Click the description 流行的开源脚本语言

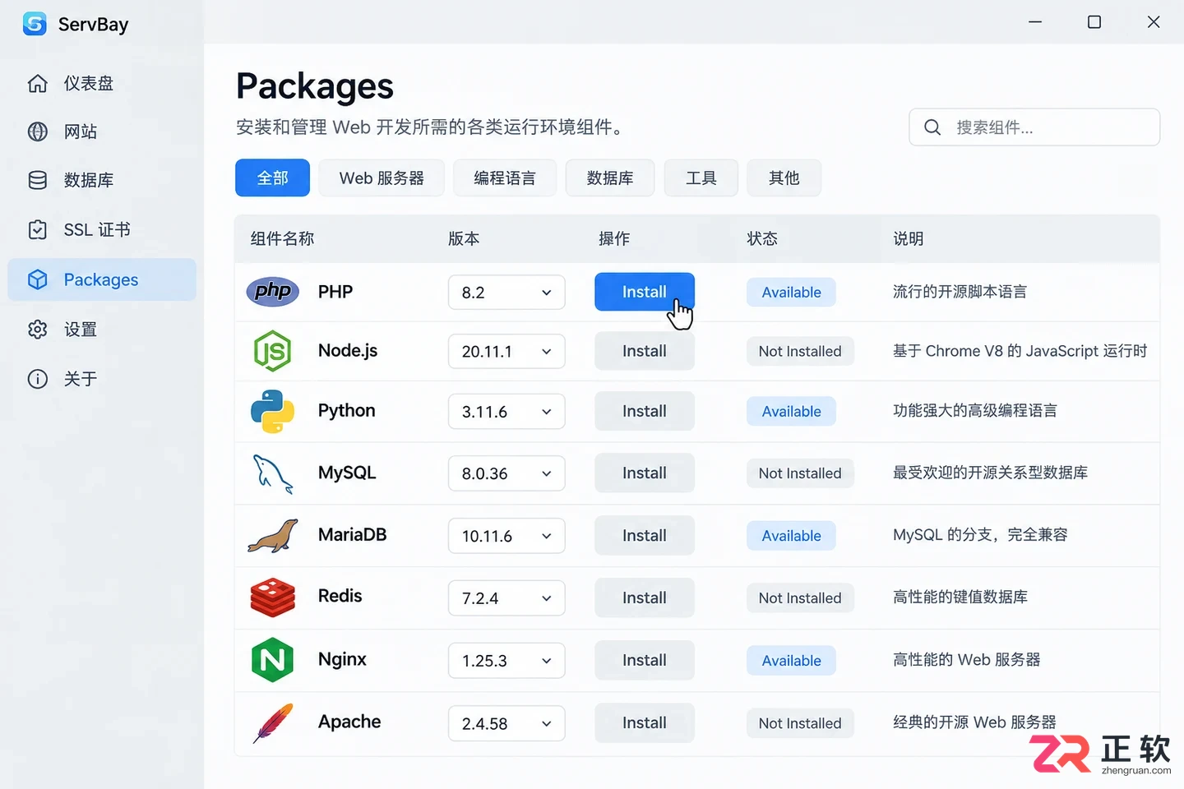[x=960, y=292]
